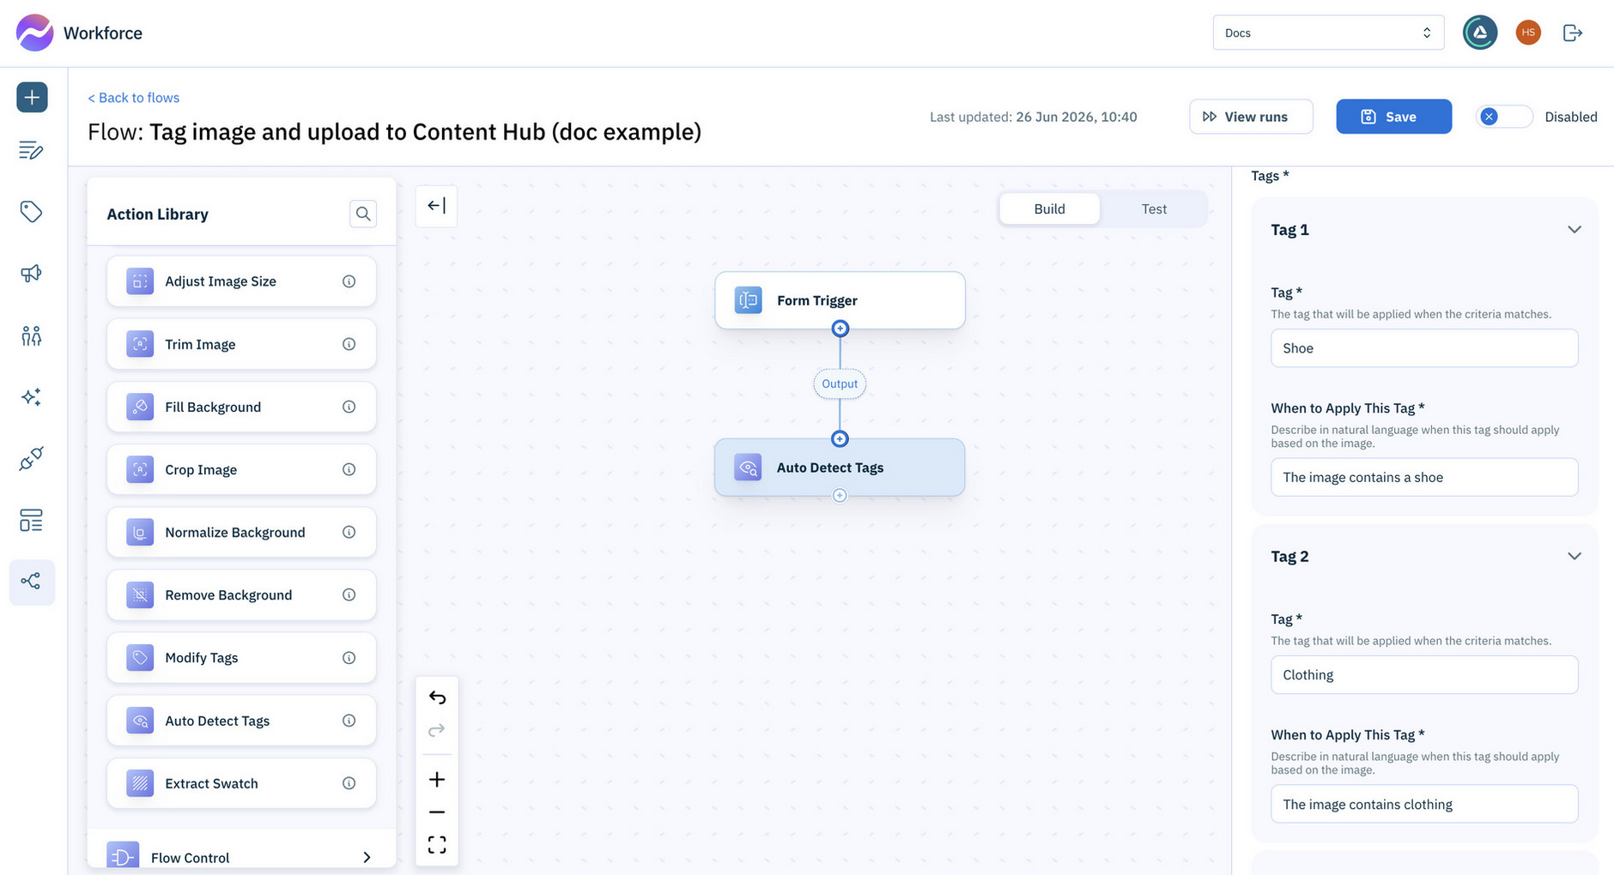Open the people sidebar icon
Viewport: 1614px width, 875px height.
[32, 335]
